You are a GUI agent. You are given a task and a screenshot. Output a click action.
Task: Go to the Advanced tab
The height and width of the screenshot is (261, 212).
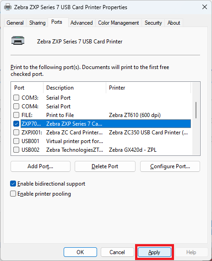pos(82,23)
